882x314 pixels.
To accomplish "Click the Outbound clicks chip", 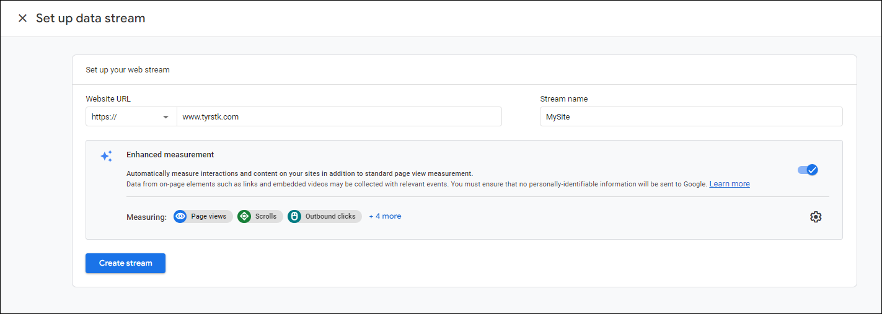I will pyautogui.click(x=325, y=216).
